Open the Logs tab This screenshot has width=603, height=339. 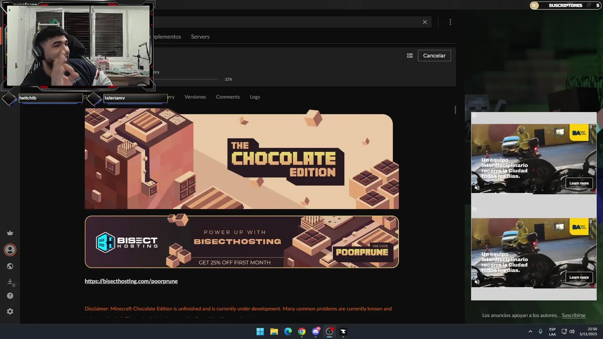[255, 97]
